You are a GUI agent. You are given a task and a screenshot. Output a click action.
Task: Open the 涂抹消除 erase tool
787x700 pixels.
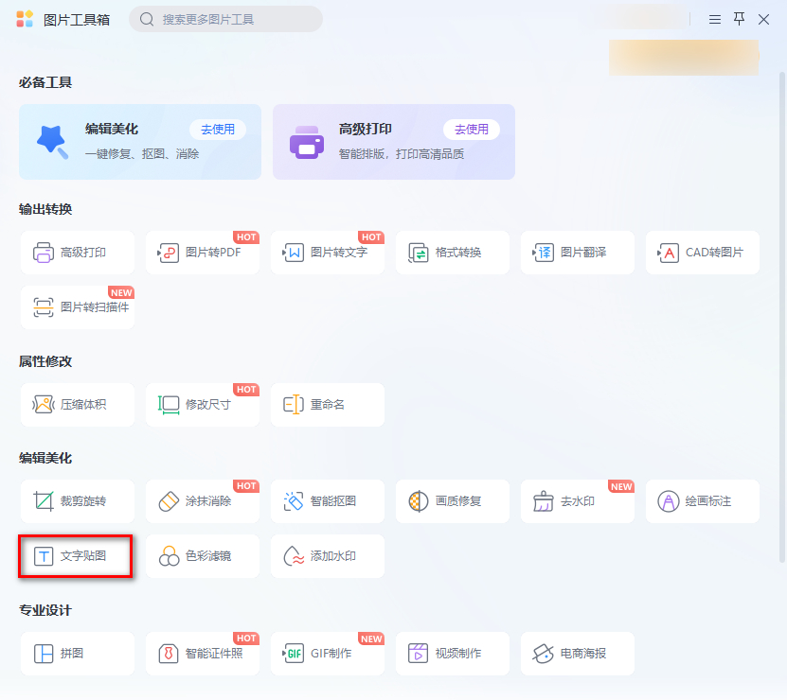point(202,499)
